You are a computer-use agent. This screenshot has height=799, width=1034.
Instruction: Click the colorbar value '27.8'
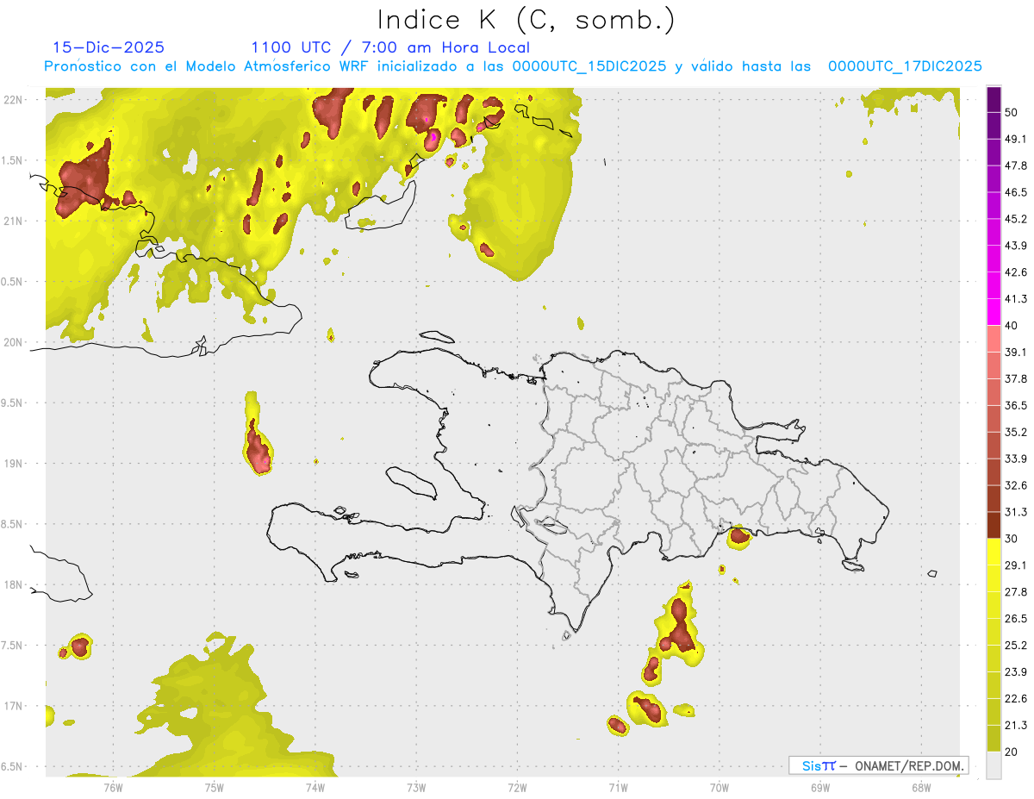[x=1015, y=591]
